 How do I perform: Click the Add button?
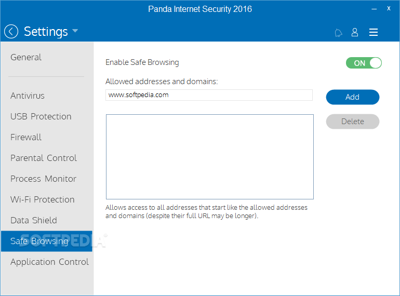coord(353,97)
